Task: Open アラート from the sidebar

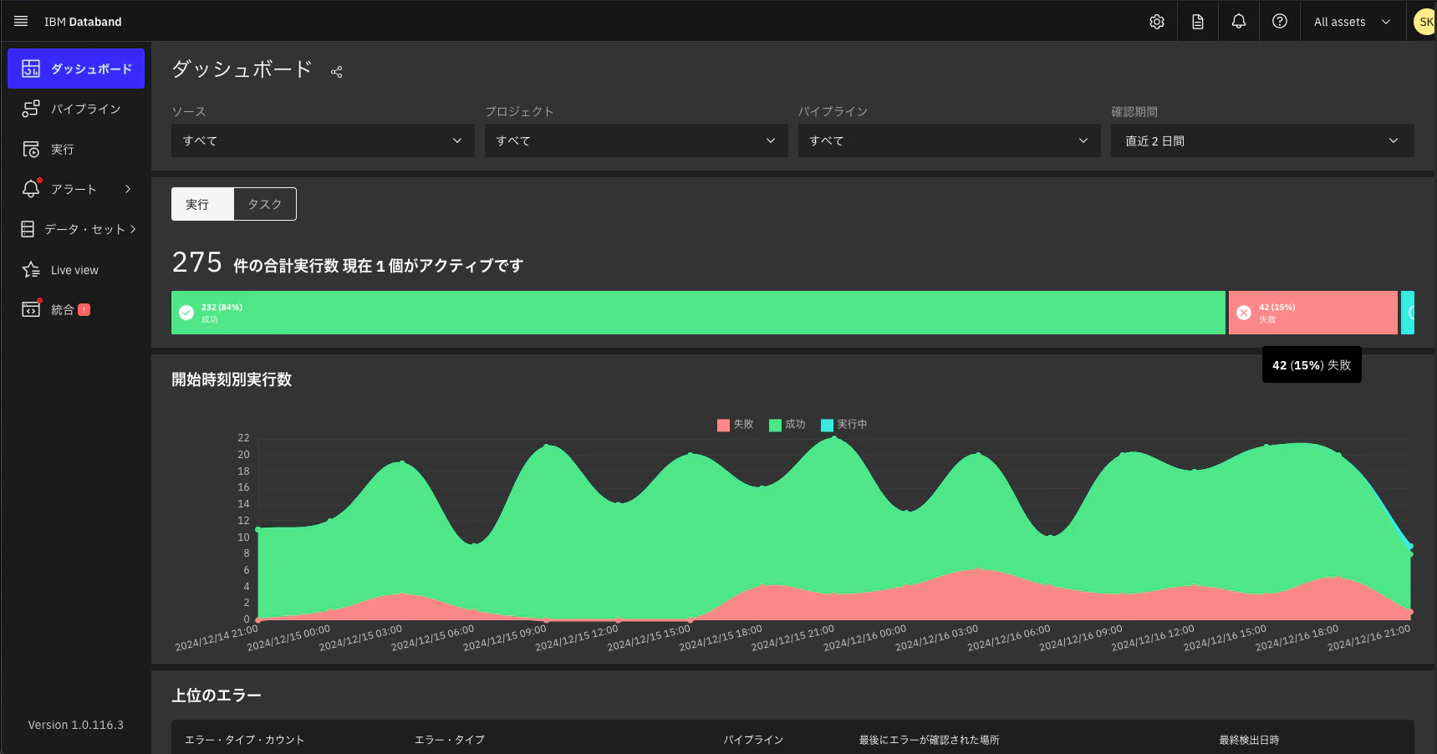Action: click(72, 189)
